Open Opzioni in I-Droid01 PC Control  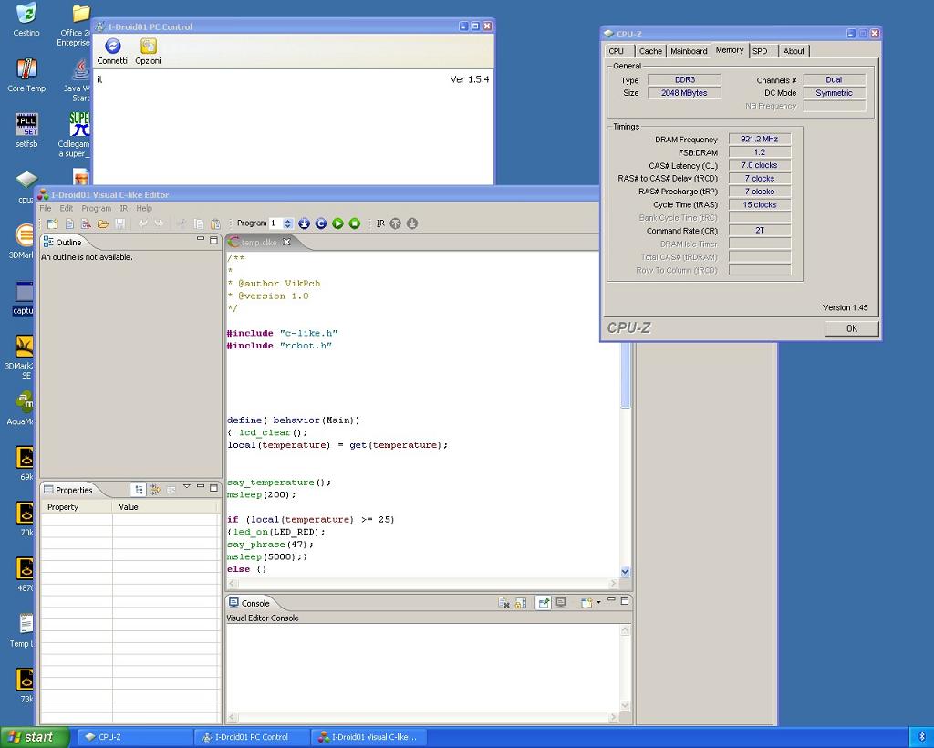pos(148,47)
